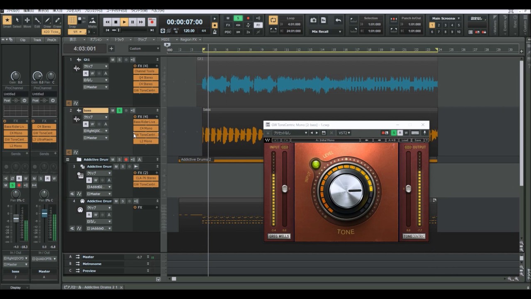This screenshot has height=299, width=531.
Task: Click Save in ToneCentric plugin
Action: pos(417,140)
